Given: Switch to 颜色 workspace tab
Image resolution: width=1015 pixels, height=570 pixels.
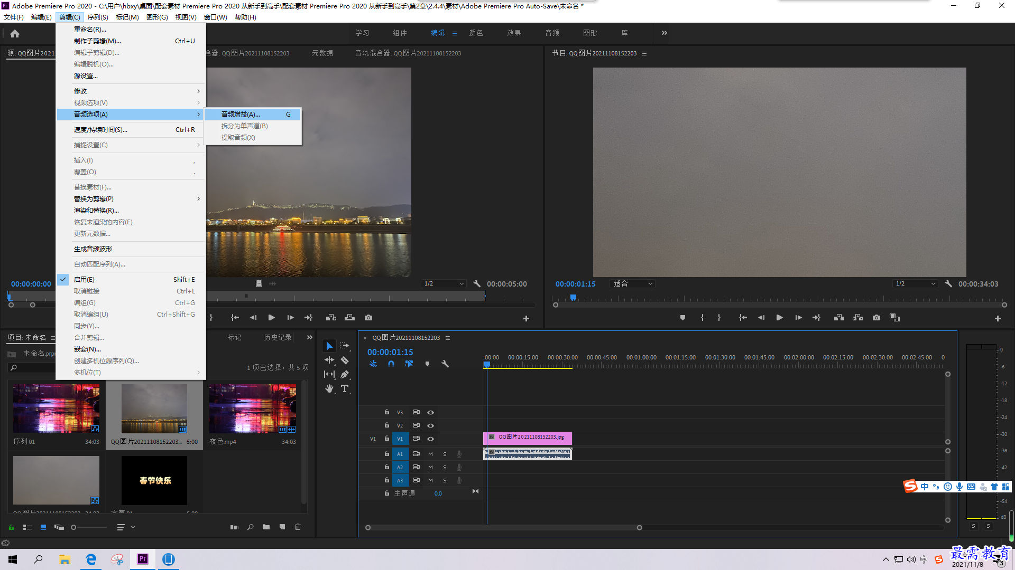Looking at the screenshot, I should pyautogui.click(x=476, y=33).
